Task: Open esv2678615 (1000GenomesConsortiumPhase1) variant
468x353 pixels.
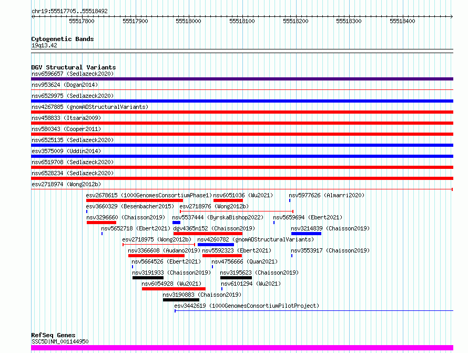Action: (x=149, y=195)
